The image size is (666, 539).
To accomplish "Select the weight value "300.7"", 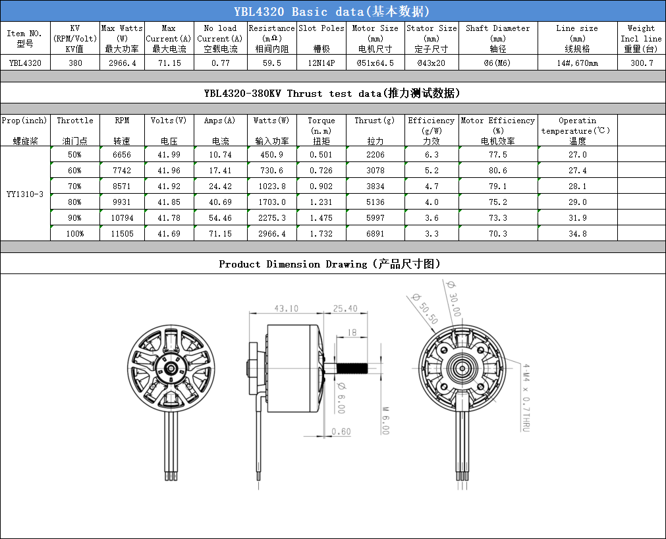I will coord(642,63).
